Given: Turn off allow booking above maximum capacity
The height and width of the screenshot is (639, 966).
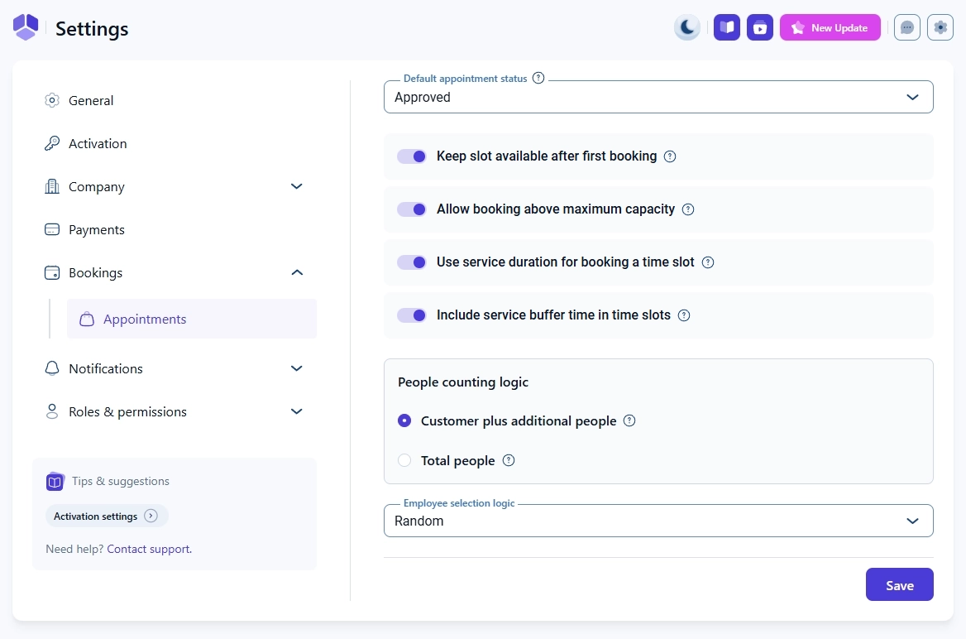Looking at the screenshot, I should pyautogui.click(x=411, y=209).
